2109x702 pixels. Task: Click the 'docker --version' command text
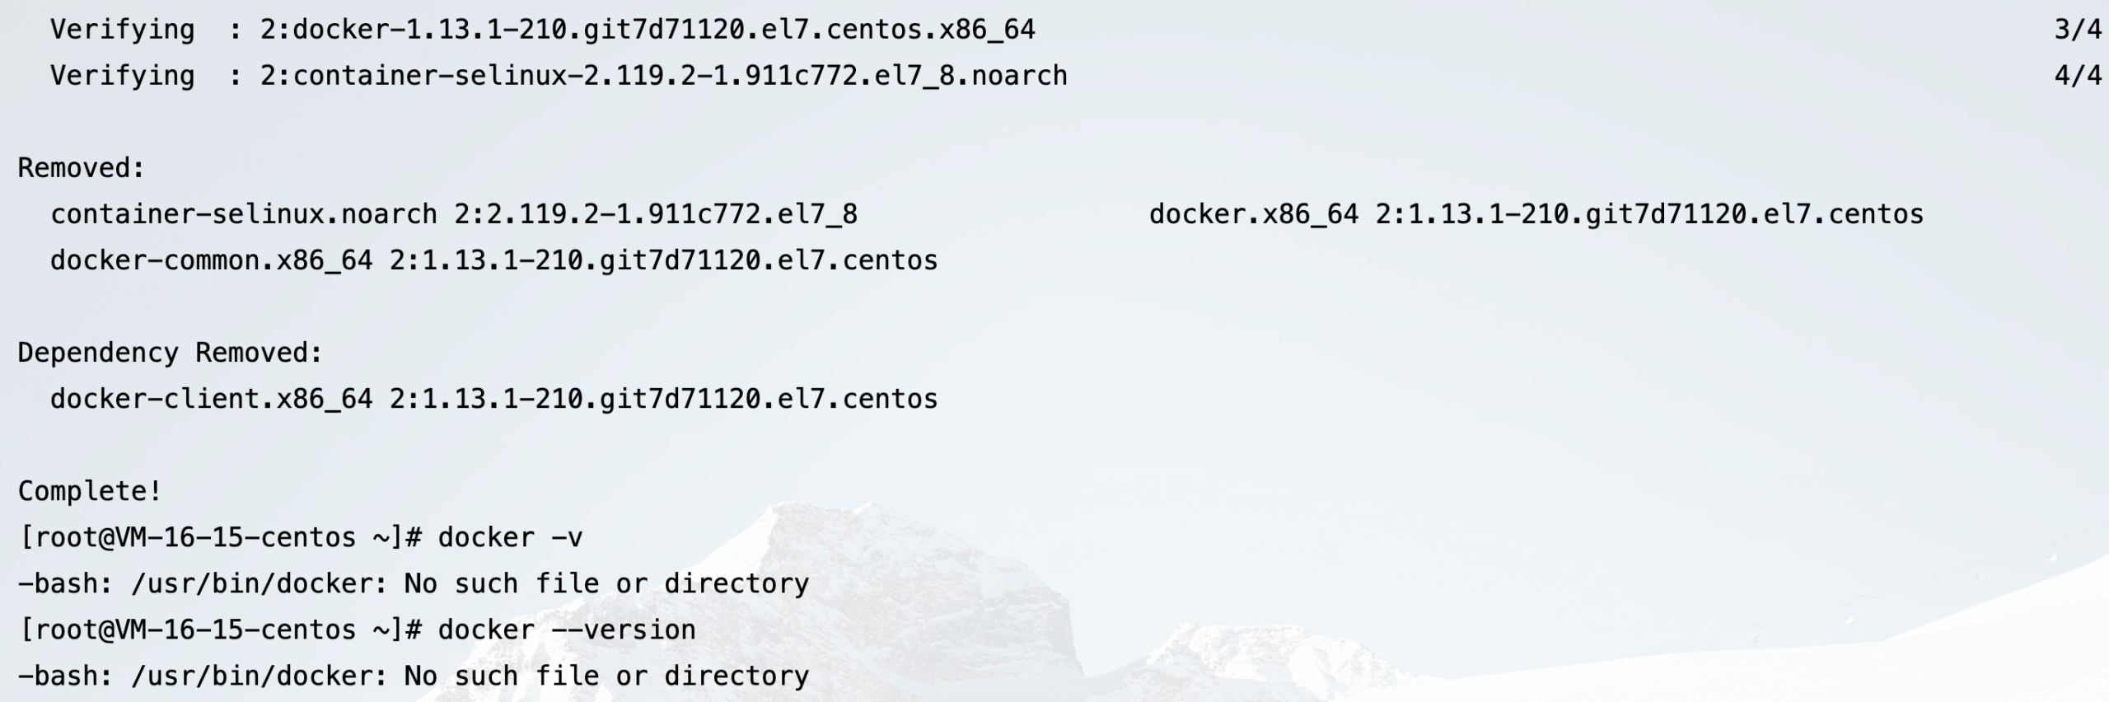(x=567, y=629)
